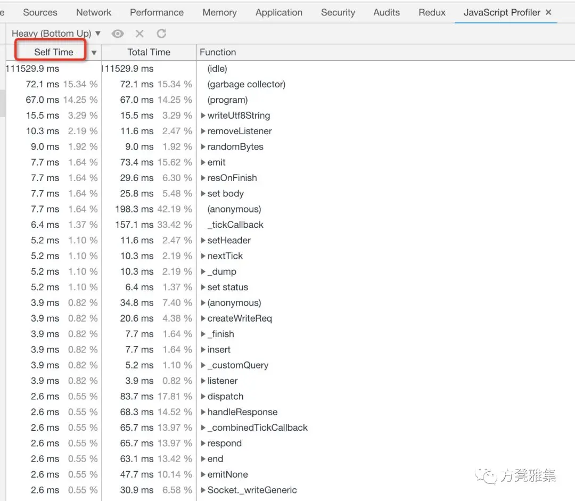Open the Audits tab
Screen dimensions: 575x501
[x=387, y=12]
